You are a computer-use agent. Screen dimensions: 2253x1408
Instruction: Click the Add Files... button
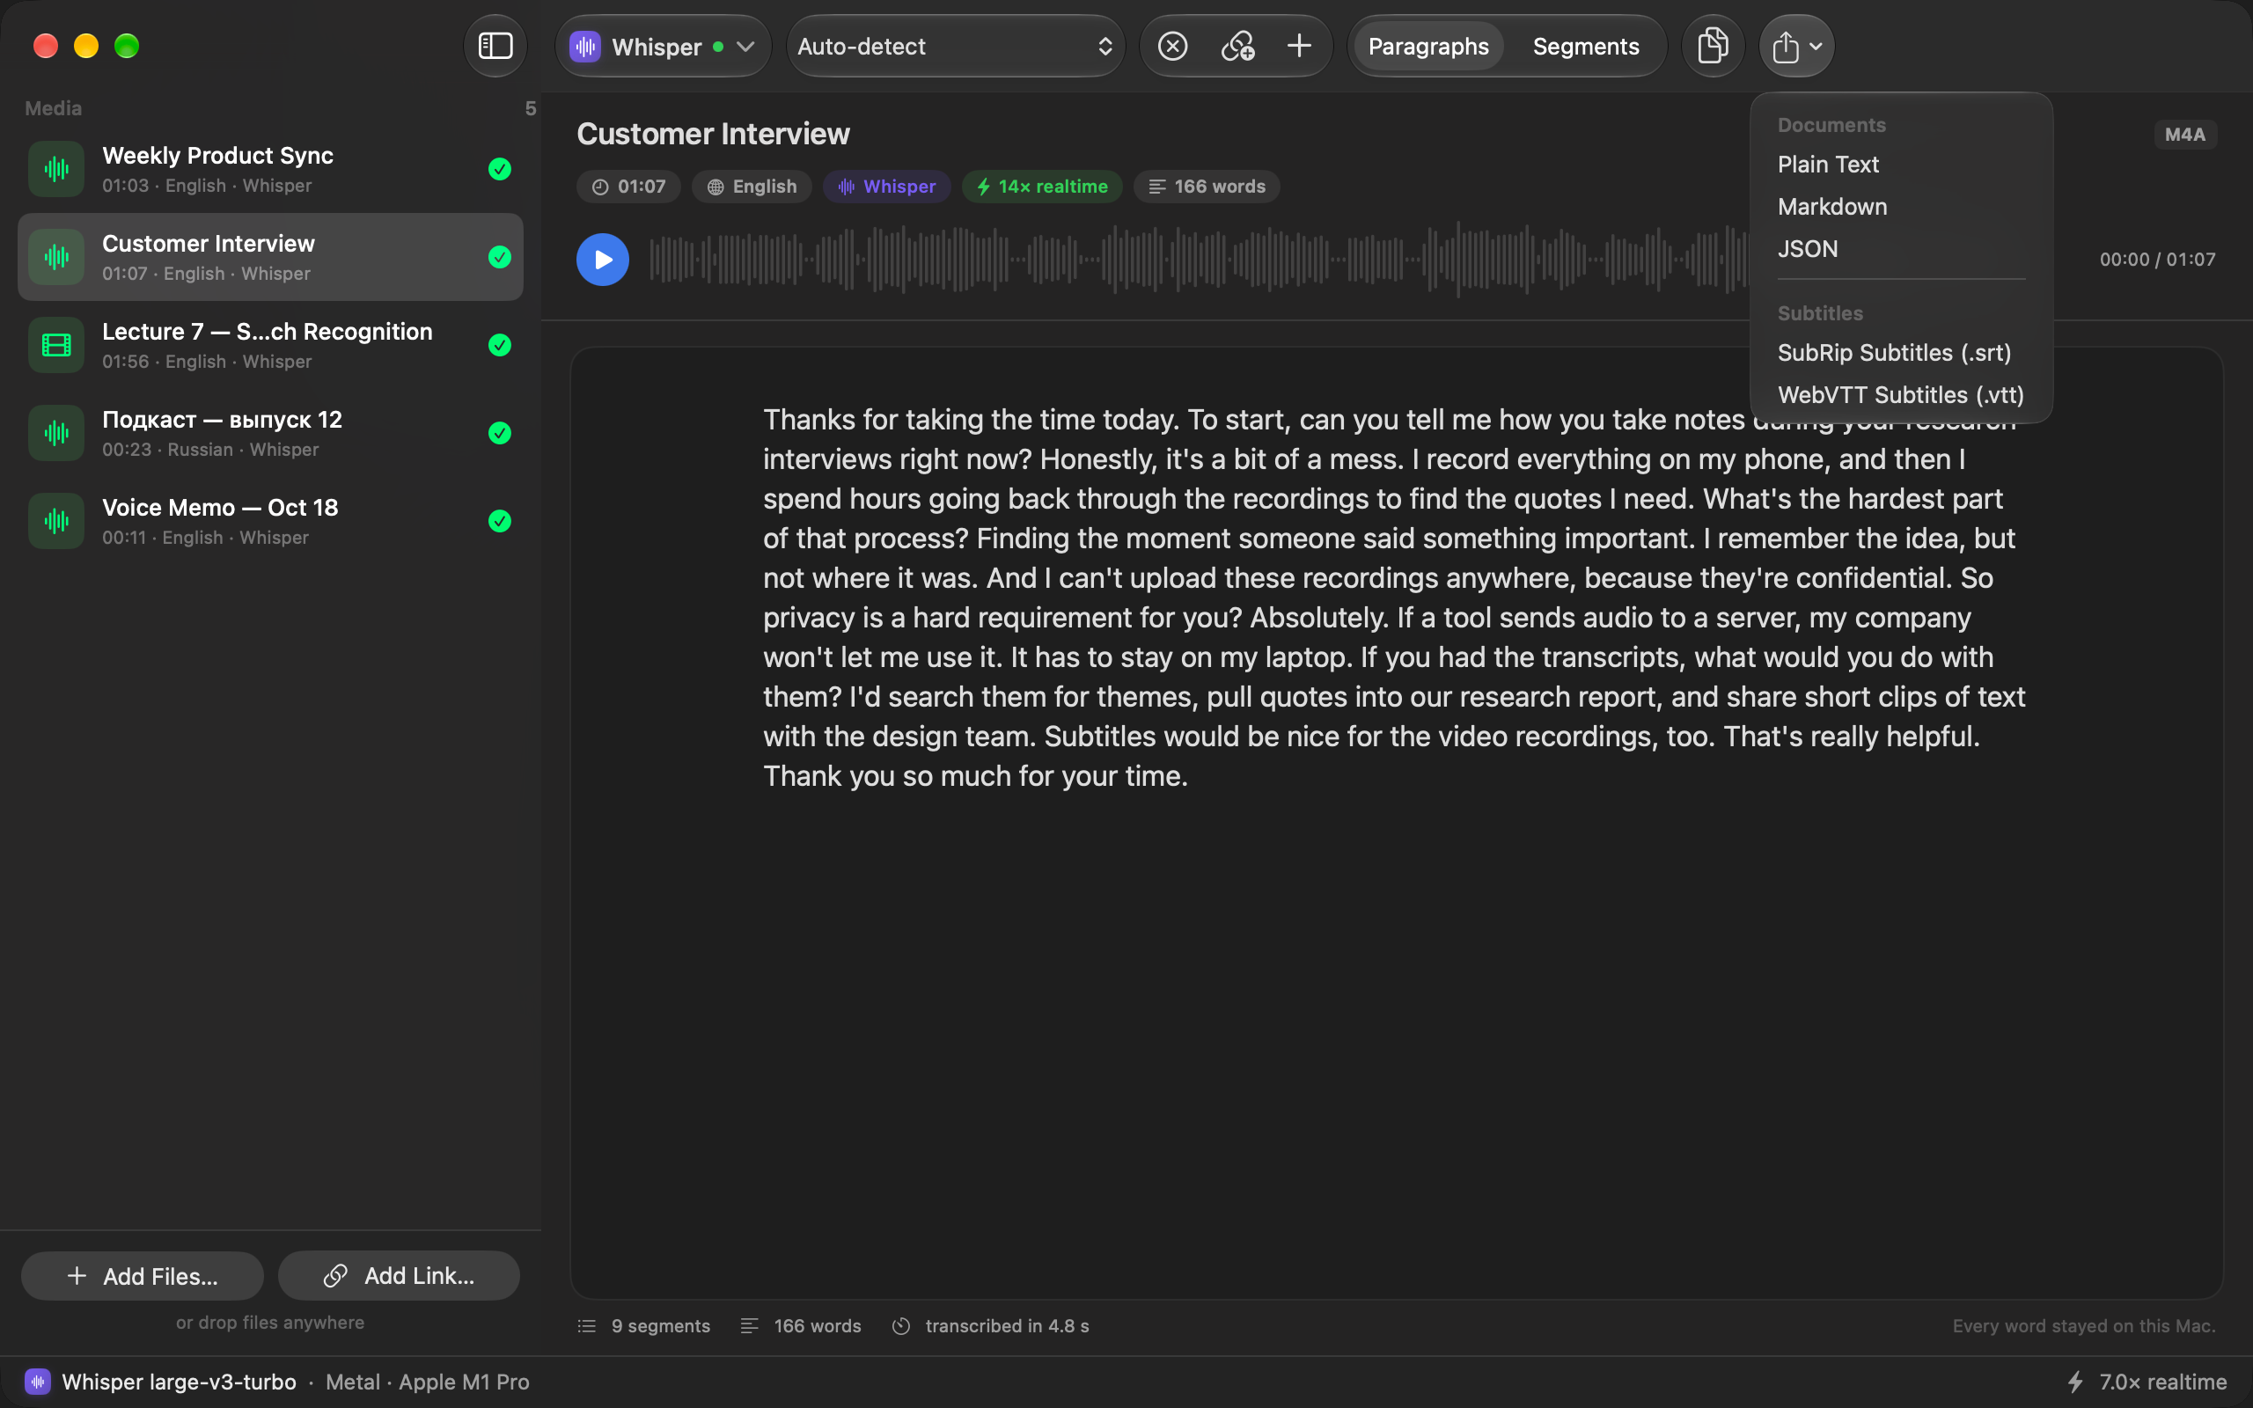pyautogui.click(x=143, y=1275)
